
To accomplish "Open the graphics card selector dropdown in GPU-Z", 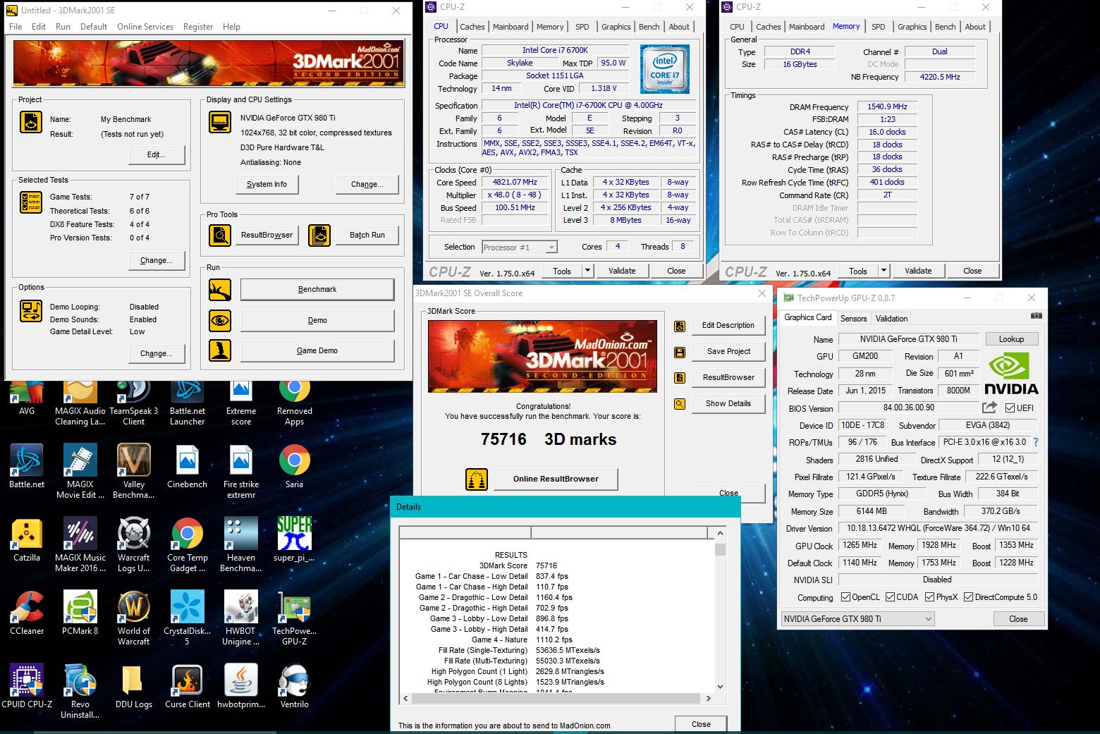I will click(858, 619).
